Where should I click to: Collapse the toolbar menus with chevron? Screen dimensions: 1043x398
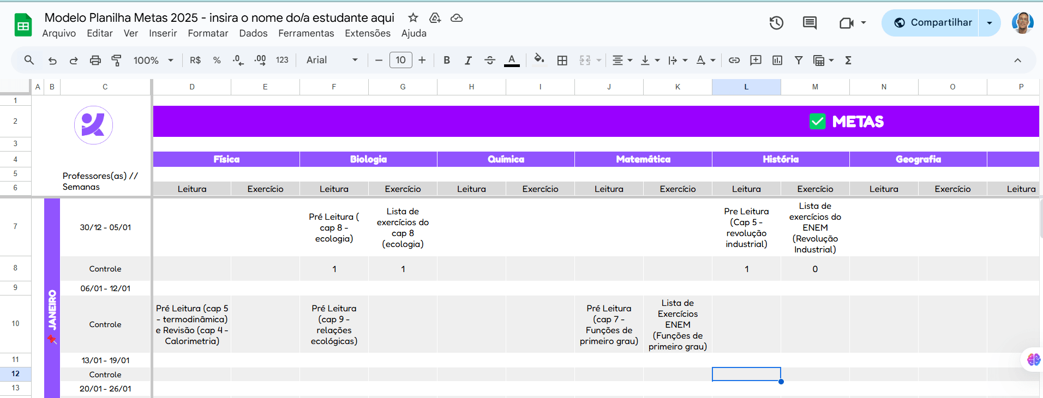coord(1017,60)
